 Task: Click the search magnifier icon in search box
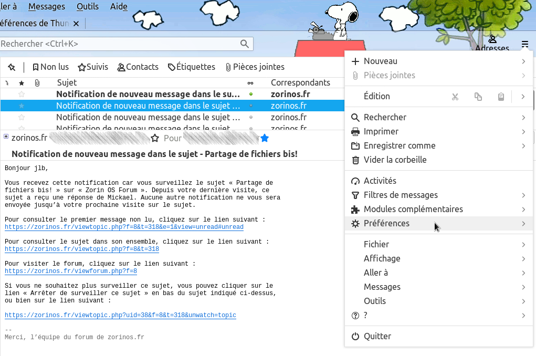[x=245, y=44]
